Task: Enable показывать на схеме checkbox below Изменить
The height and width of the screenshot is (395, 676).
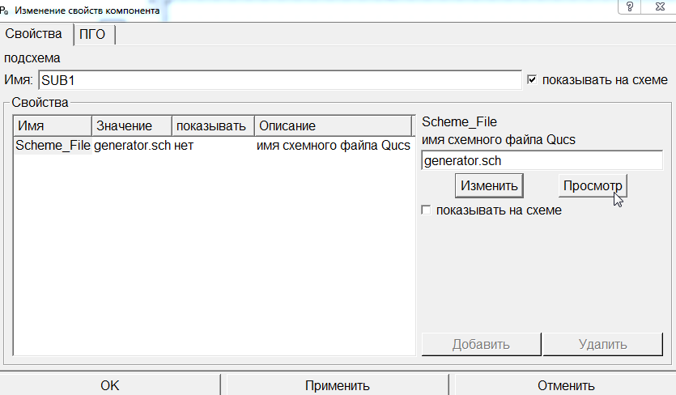Action: click(427, 210)
